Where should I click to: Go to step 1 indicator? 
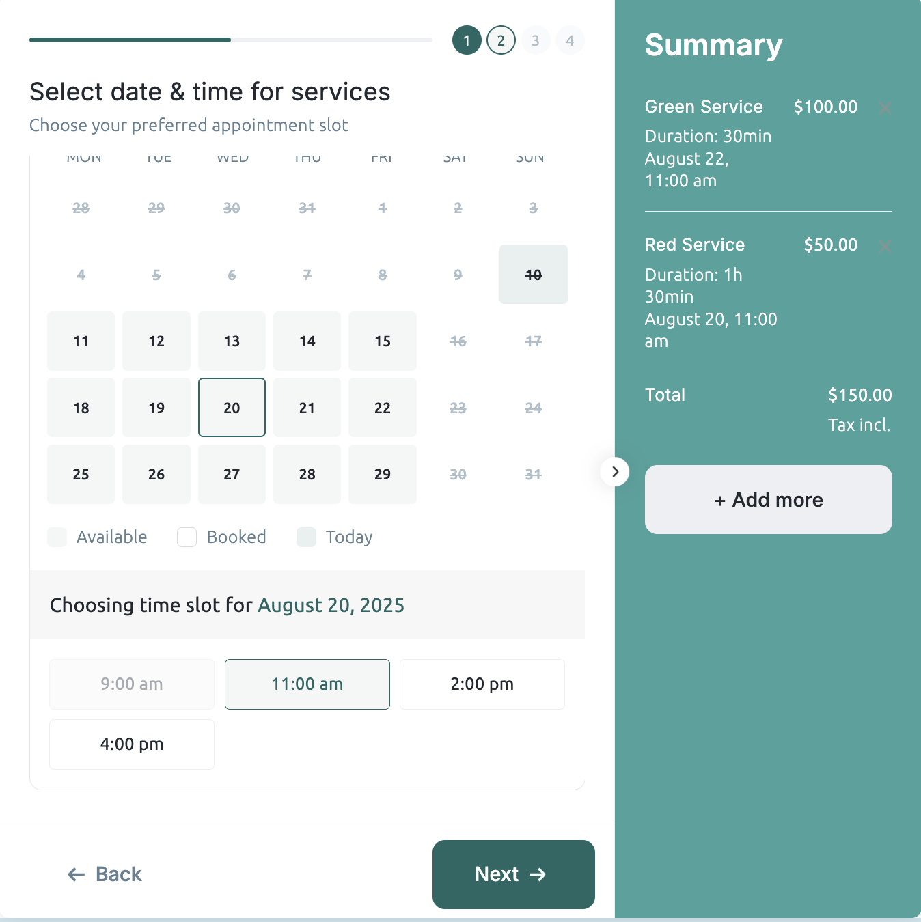[x=467, y=40]
